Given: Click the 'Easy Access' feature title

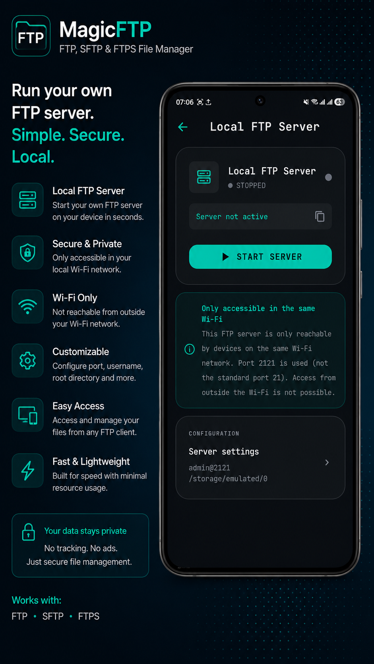Looking at the screenshot, I should (x=78, y=406).
